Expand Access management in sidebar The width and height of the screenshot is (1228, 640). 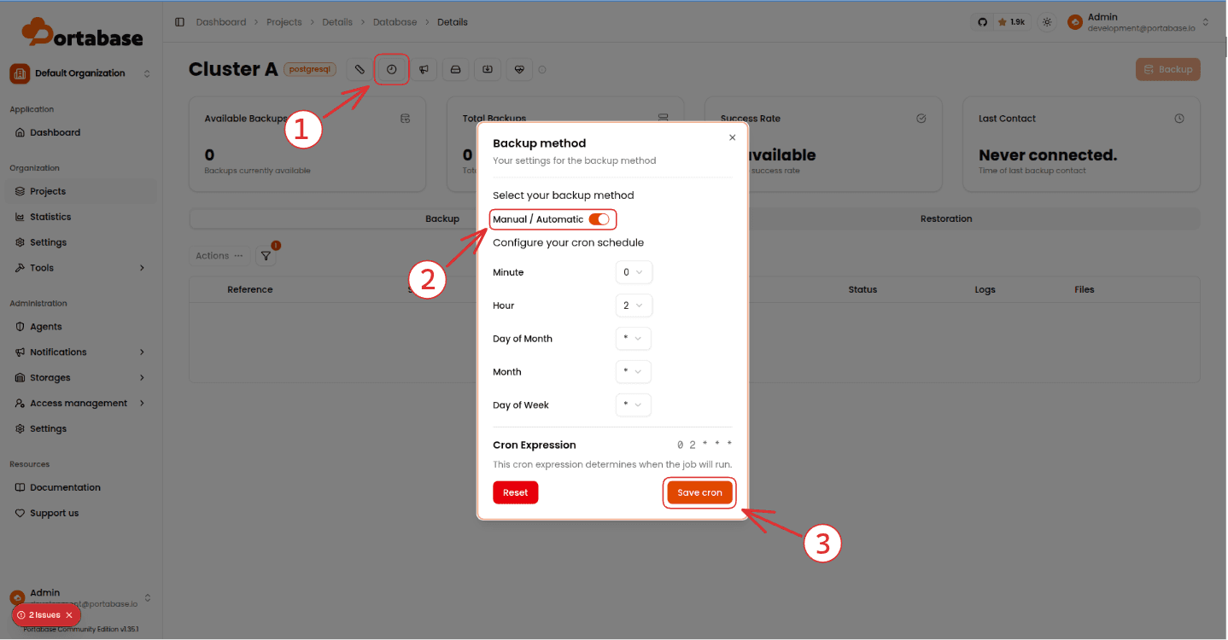click(81, 404)
